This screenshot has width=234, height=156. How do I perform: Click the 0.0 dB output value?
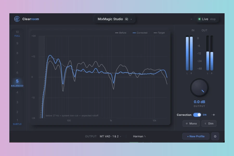[x=199, y=102]
